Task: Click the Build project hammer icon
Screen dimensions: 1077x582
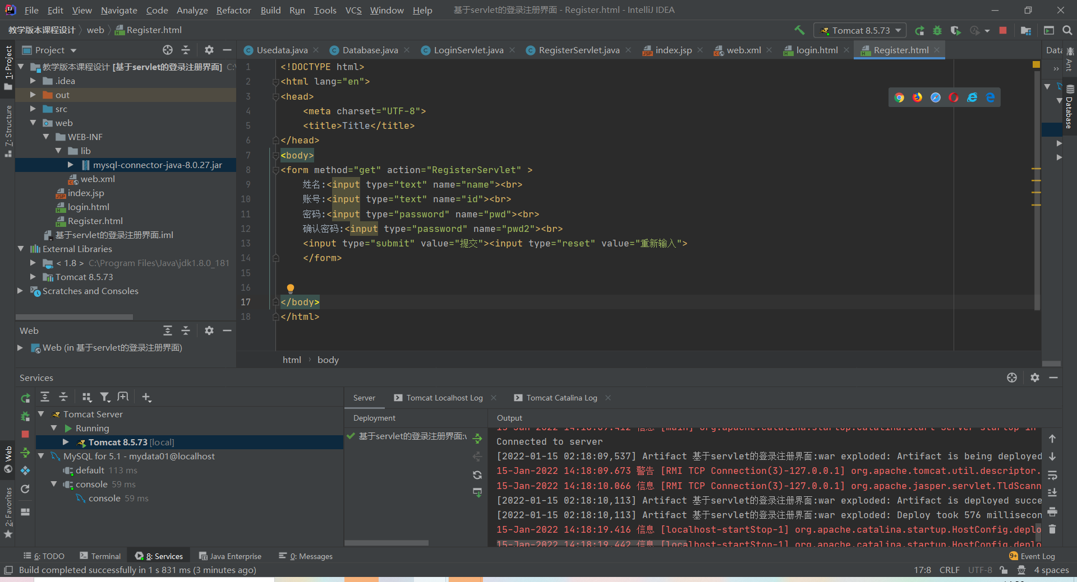Action: [799, 30]
